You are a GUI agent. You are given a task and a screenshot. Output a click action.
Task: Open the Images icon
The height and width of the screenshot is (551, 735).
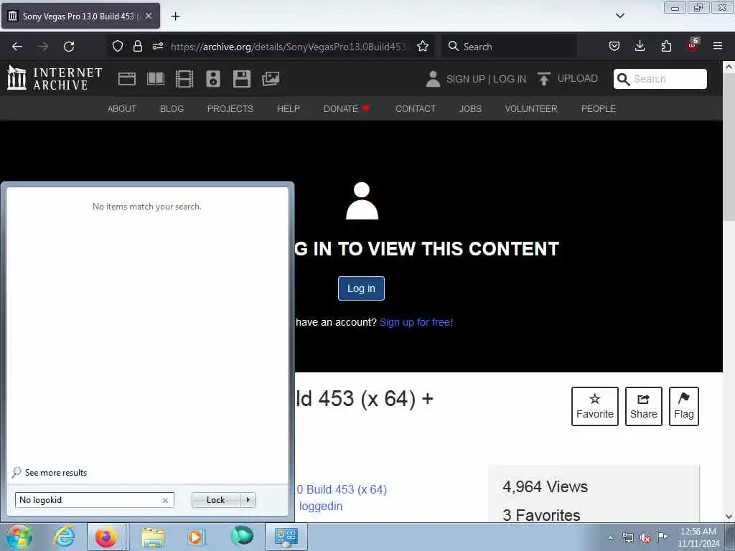[x=271, y=79]
